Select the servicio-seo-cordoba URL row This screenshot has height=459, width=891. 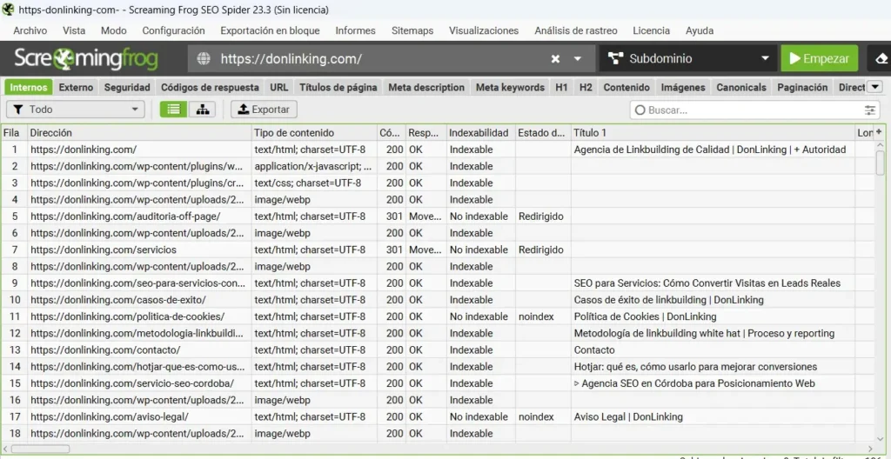pos(438,383)
